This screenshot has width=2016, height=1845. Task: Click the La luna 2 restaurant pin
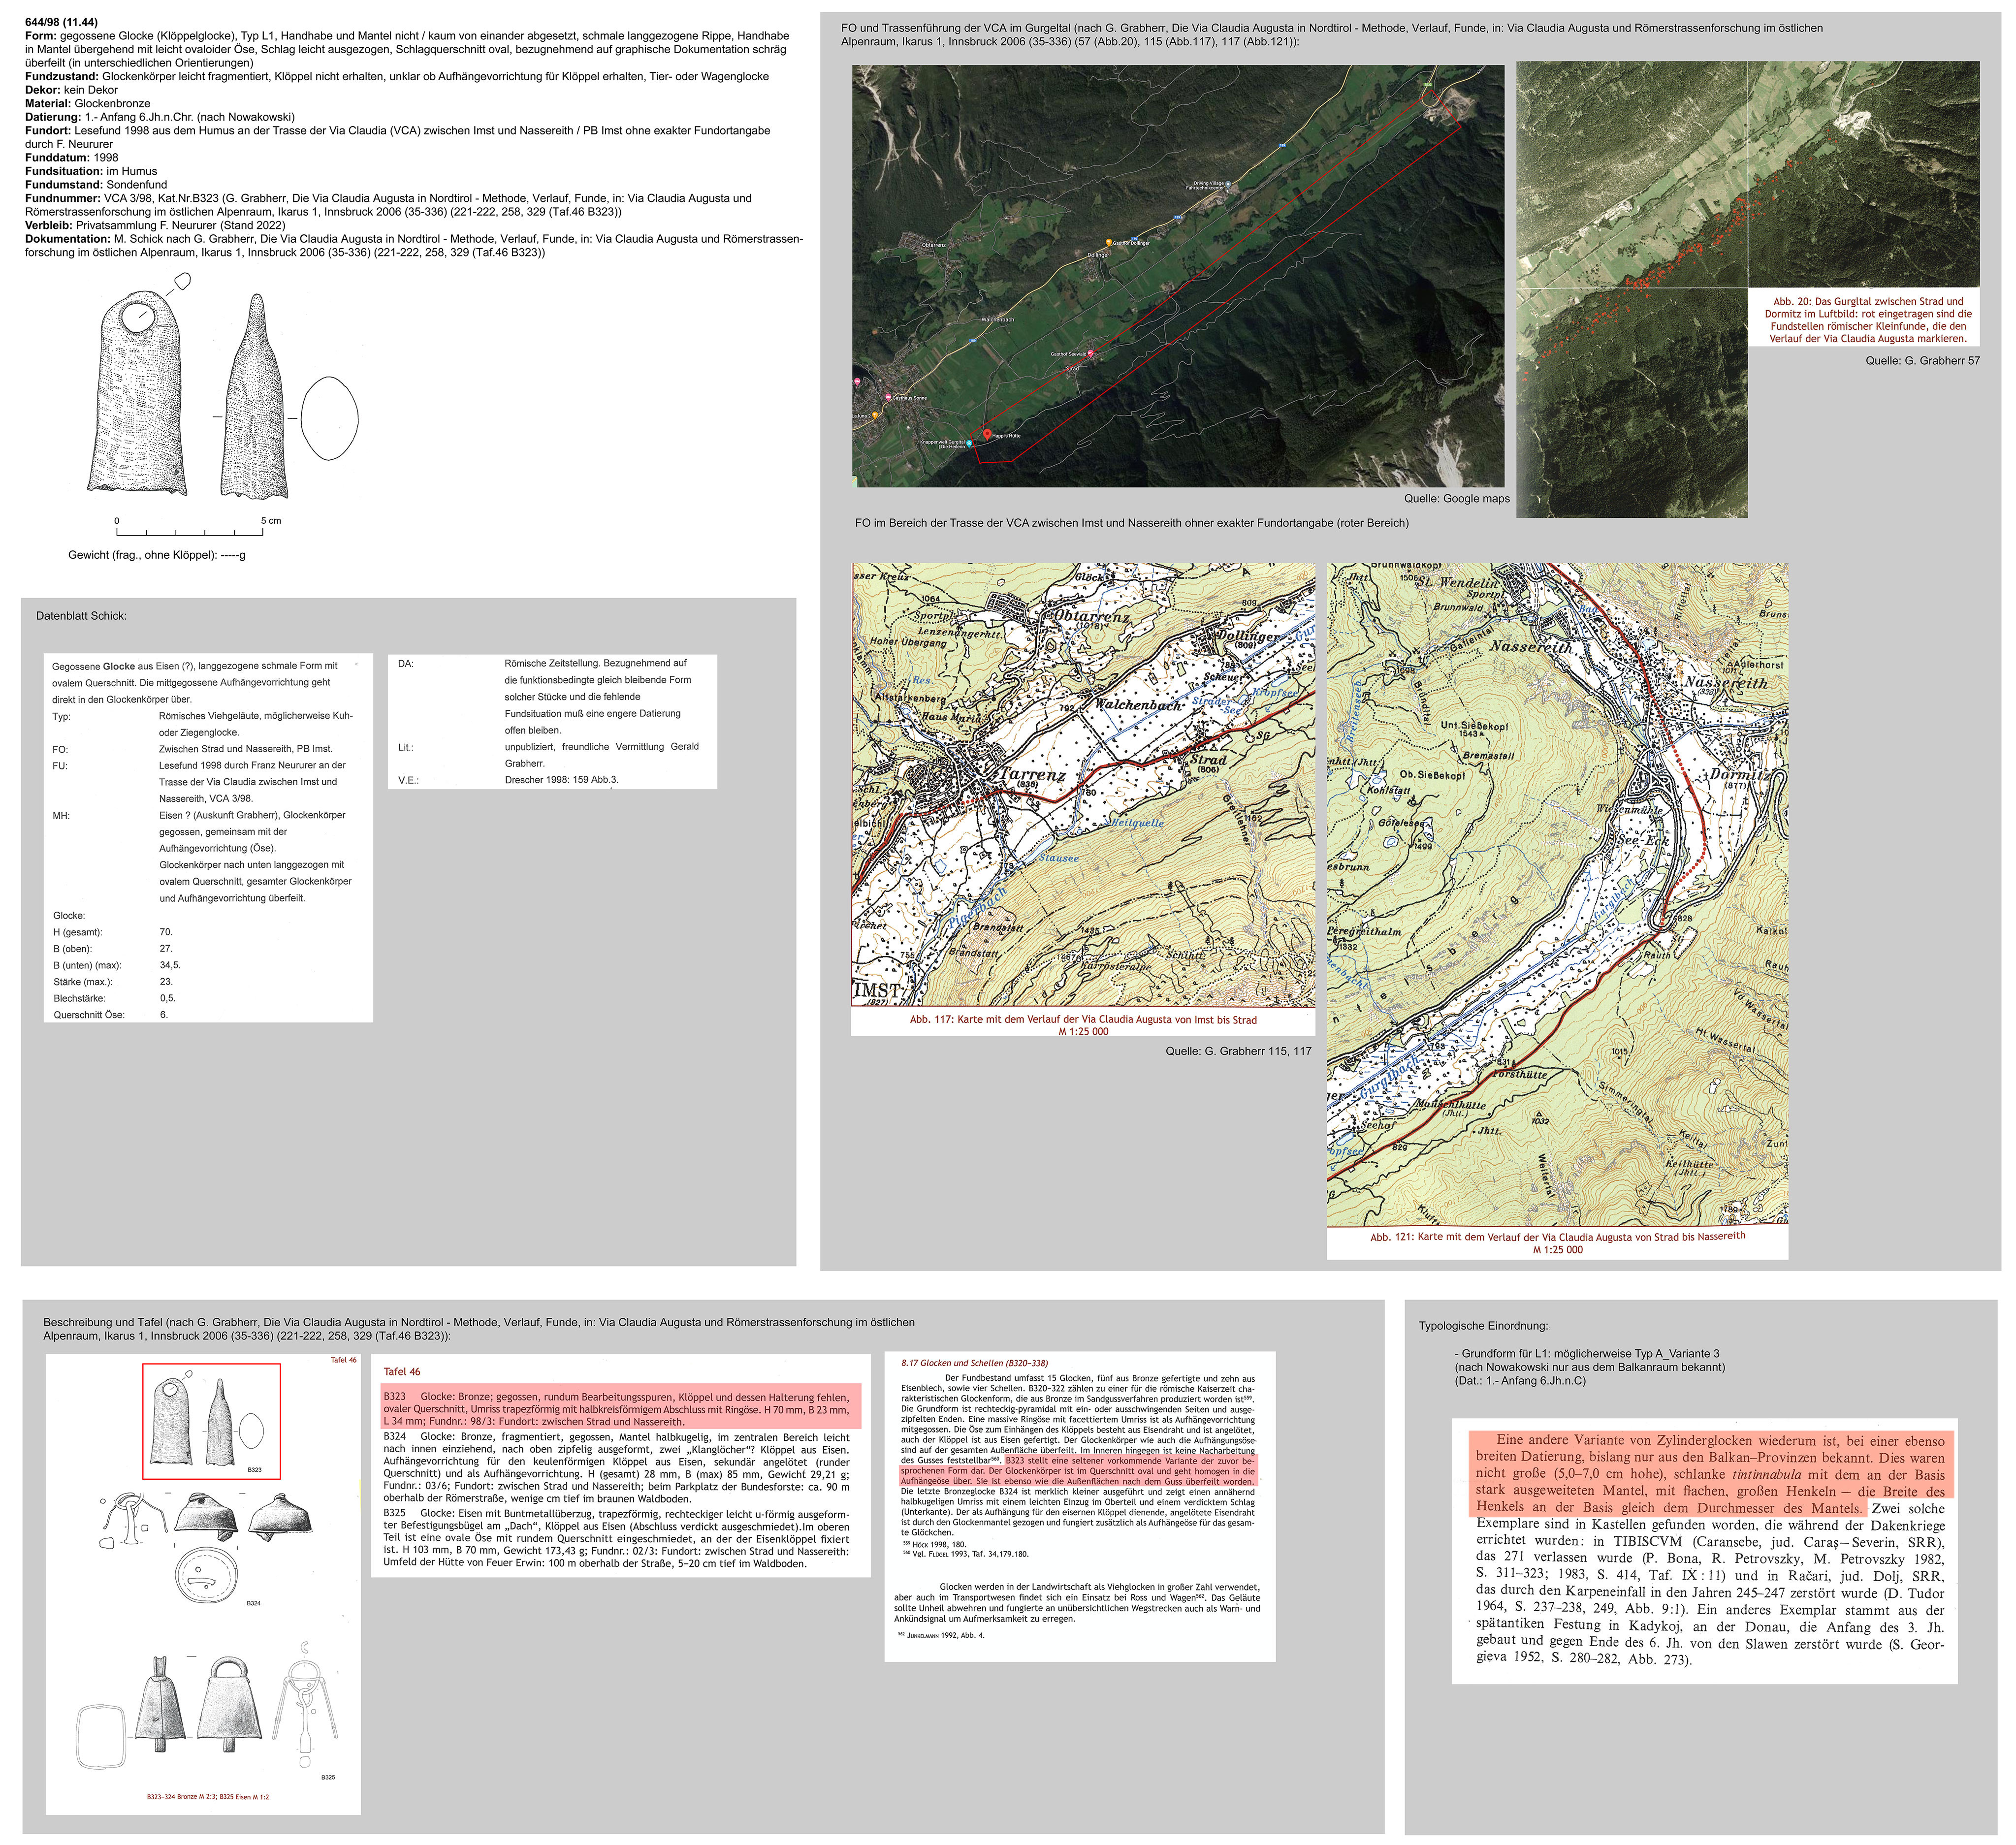point(875,416)
